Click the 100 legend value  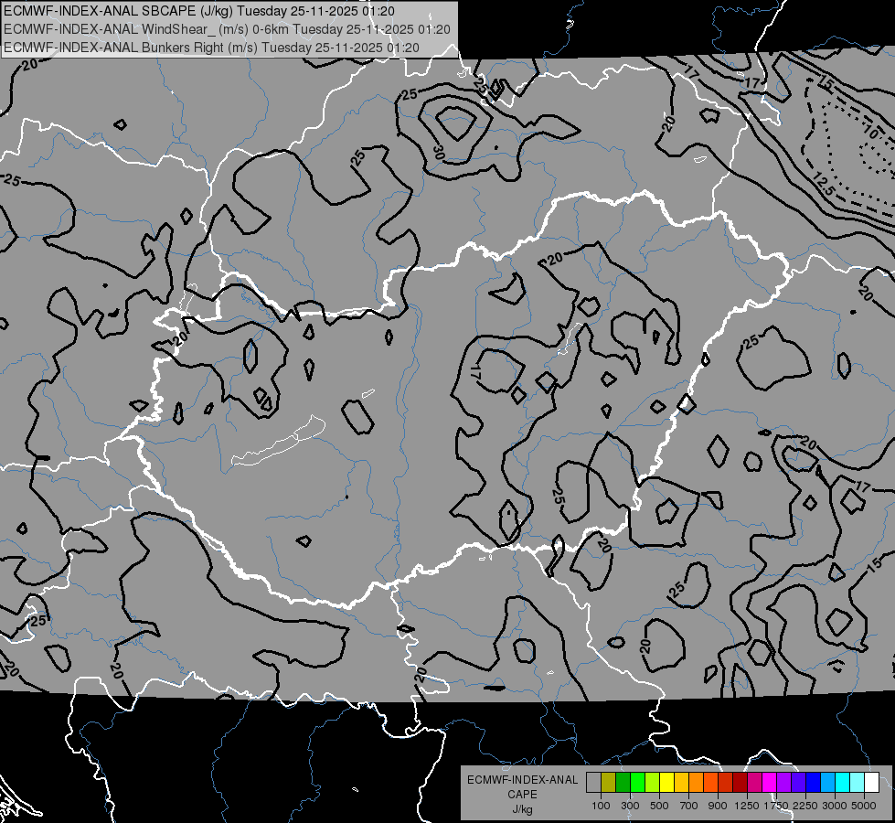point(601,806)
